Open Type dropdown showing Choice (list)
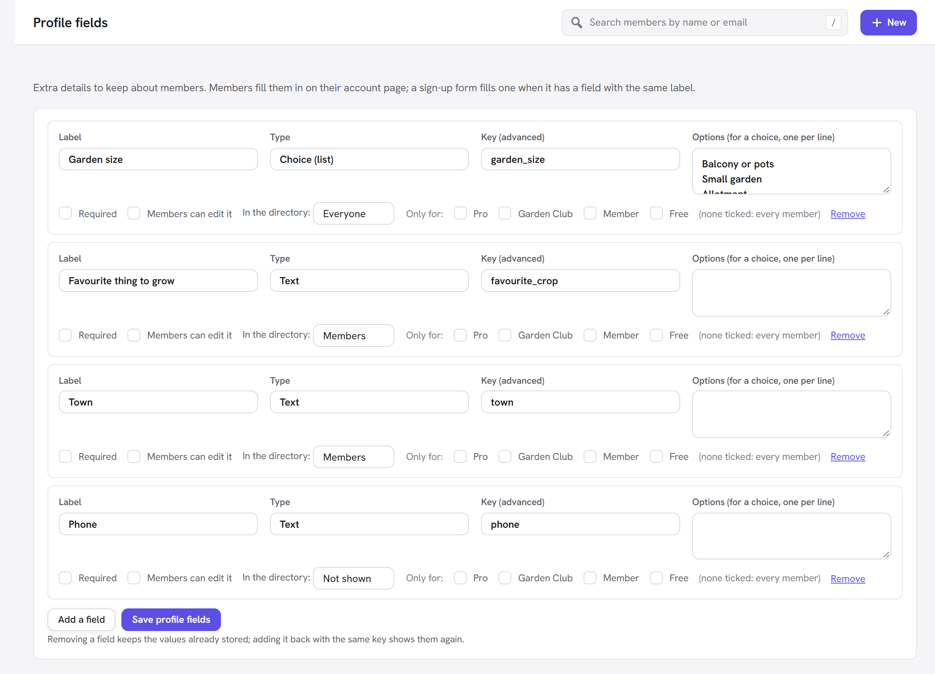This screenshot has height=674, width=935. 369,159
